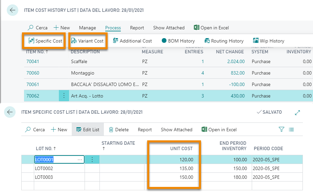Click Description column header

[x=85, y=52]
